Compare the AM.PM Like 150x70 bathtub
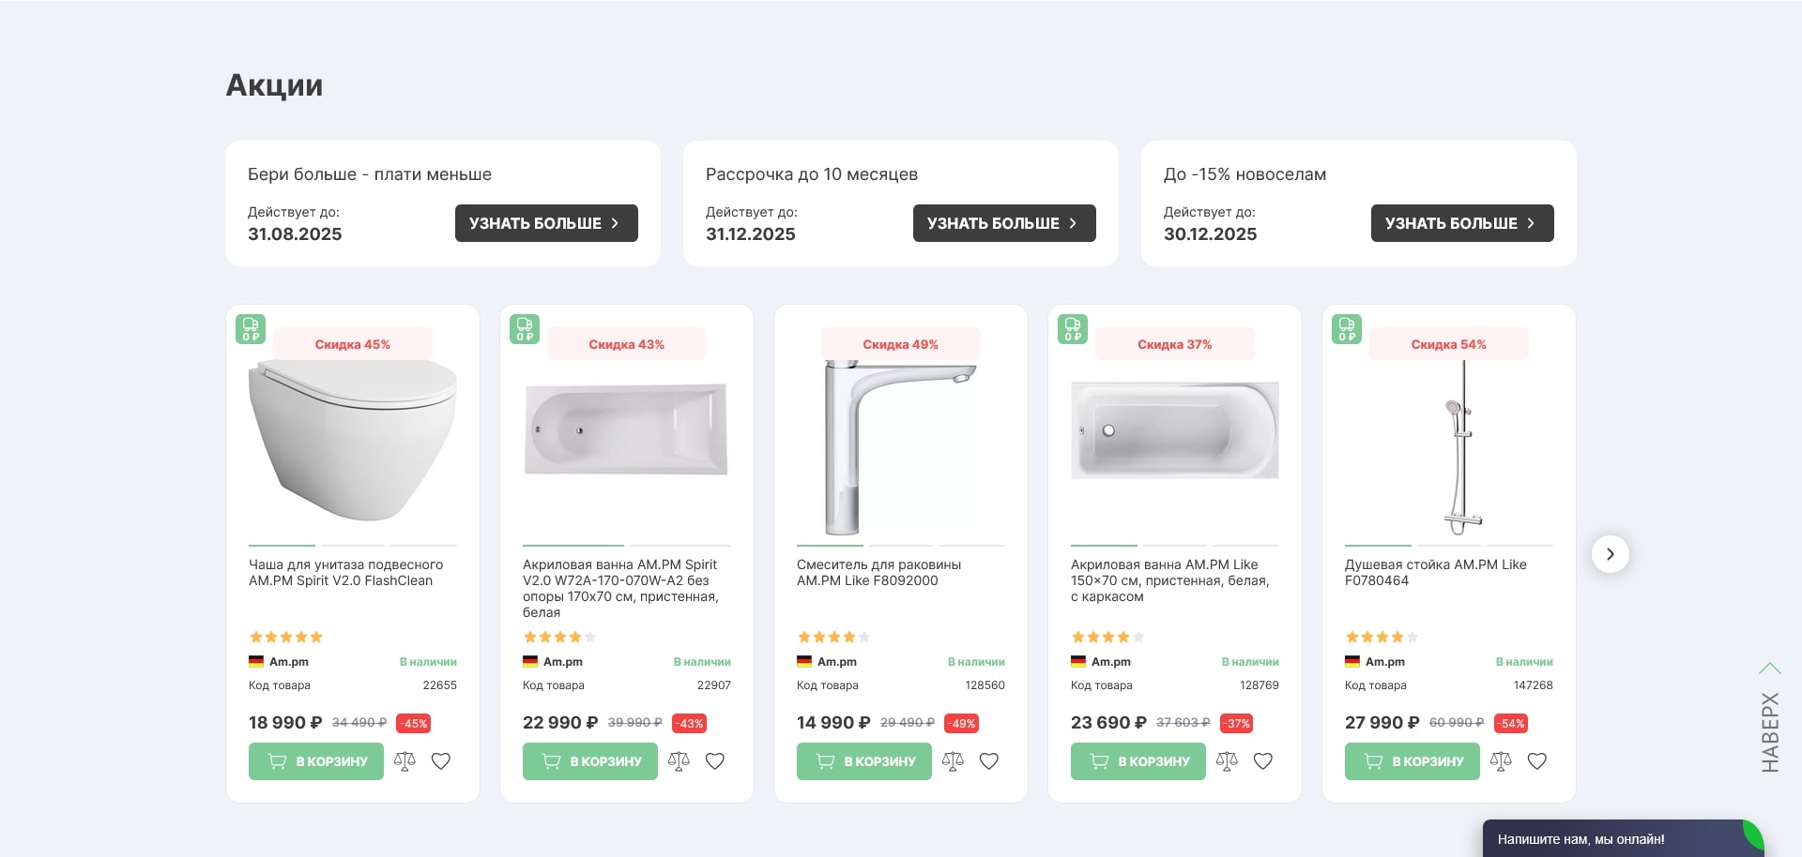This screenshot has width=1802, height=857. click(1227, 761)
